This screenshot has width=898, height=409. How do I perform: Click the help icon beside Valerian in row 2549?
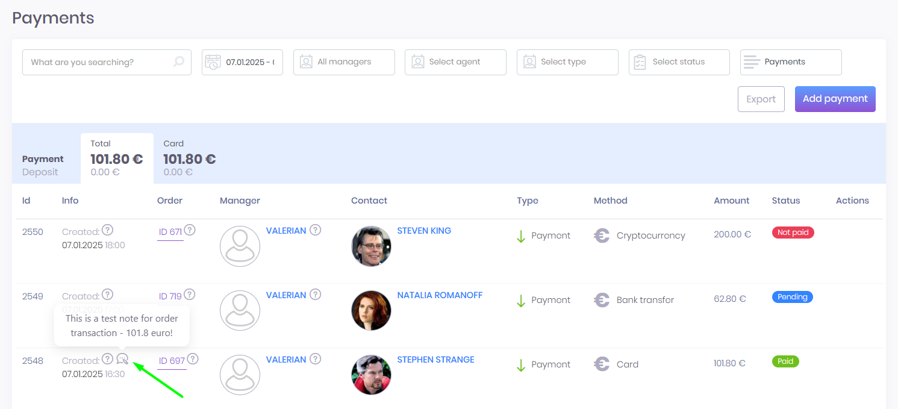315,295
